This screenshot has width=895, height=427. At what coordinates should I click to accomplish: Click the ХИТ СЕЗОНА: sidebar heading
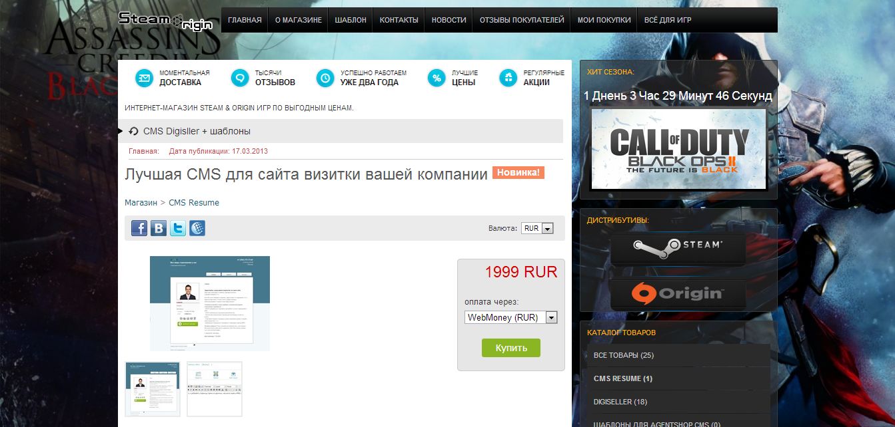click(x=611, y=72)
